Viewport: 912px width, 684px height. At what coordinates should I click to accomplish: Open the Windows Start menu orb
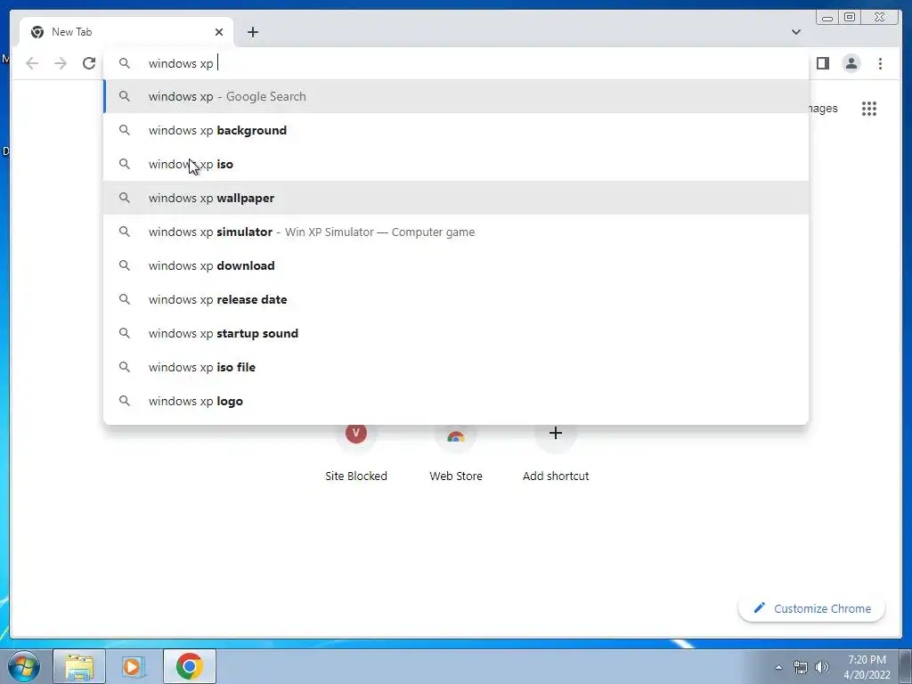pos(24,666)
